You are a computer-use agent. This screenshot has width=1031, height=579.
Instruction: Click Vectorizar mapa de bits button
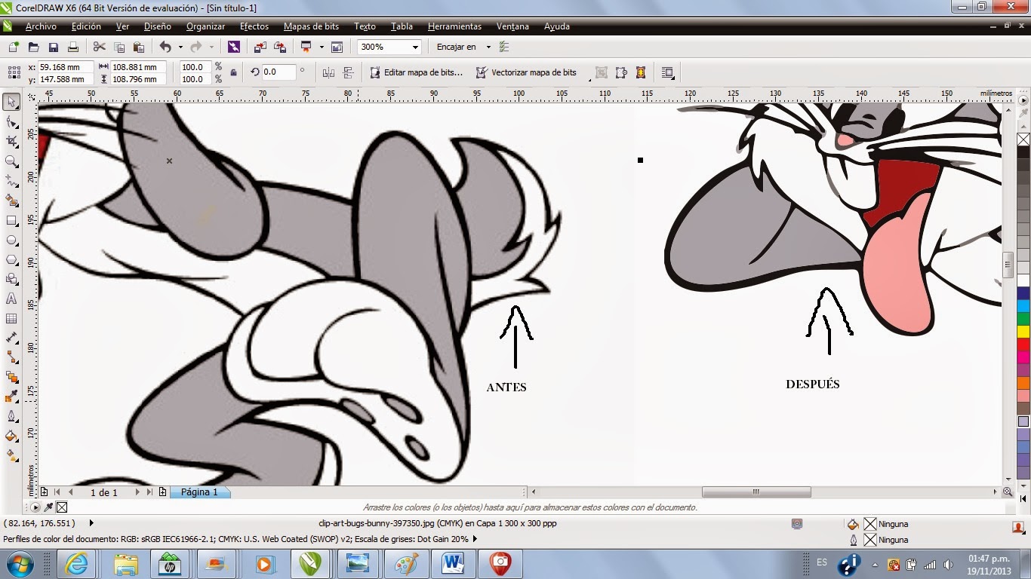click(x=526, y=72)
